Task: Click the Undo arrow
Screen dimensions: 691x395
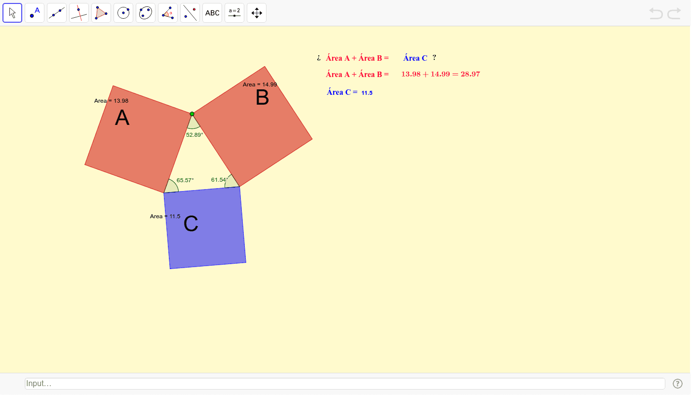Action: click(x=656, y=13)
